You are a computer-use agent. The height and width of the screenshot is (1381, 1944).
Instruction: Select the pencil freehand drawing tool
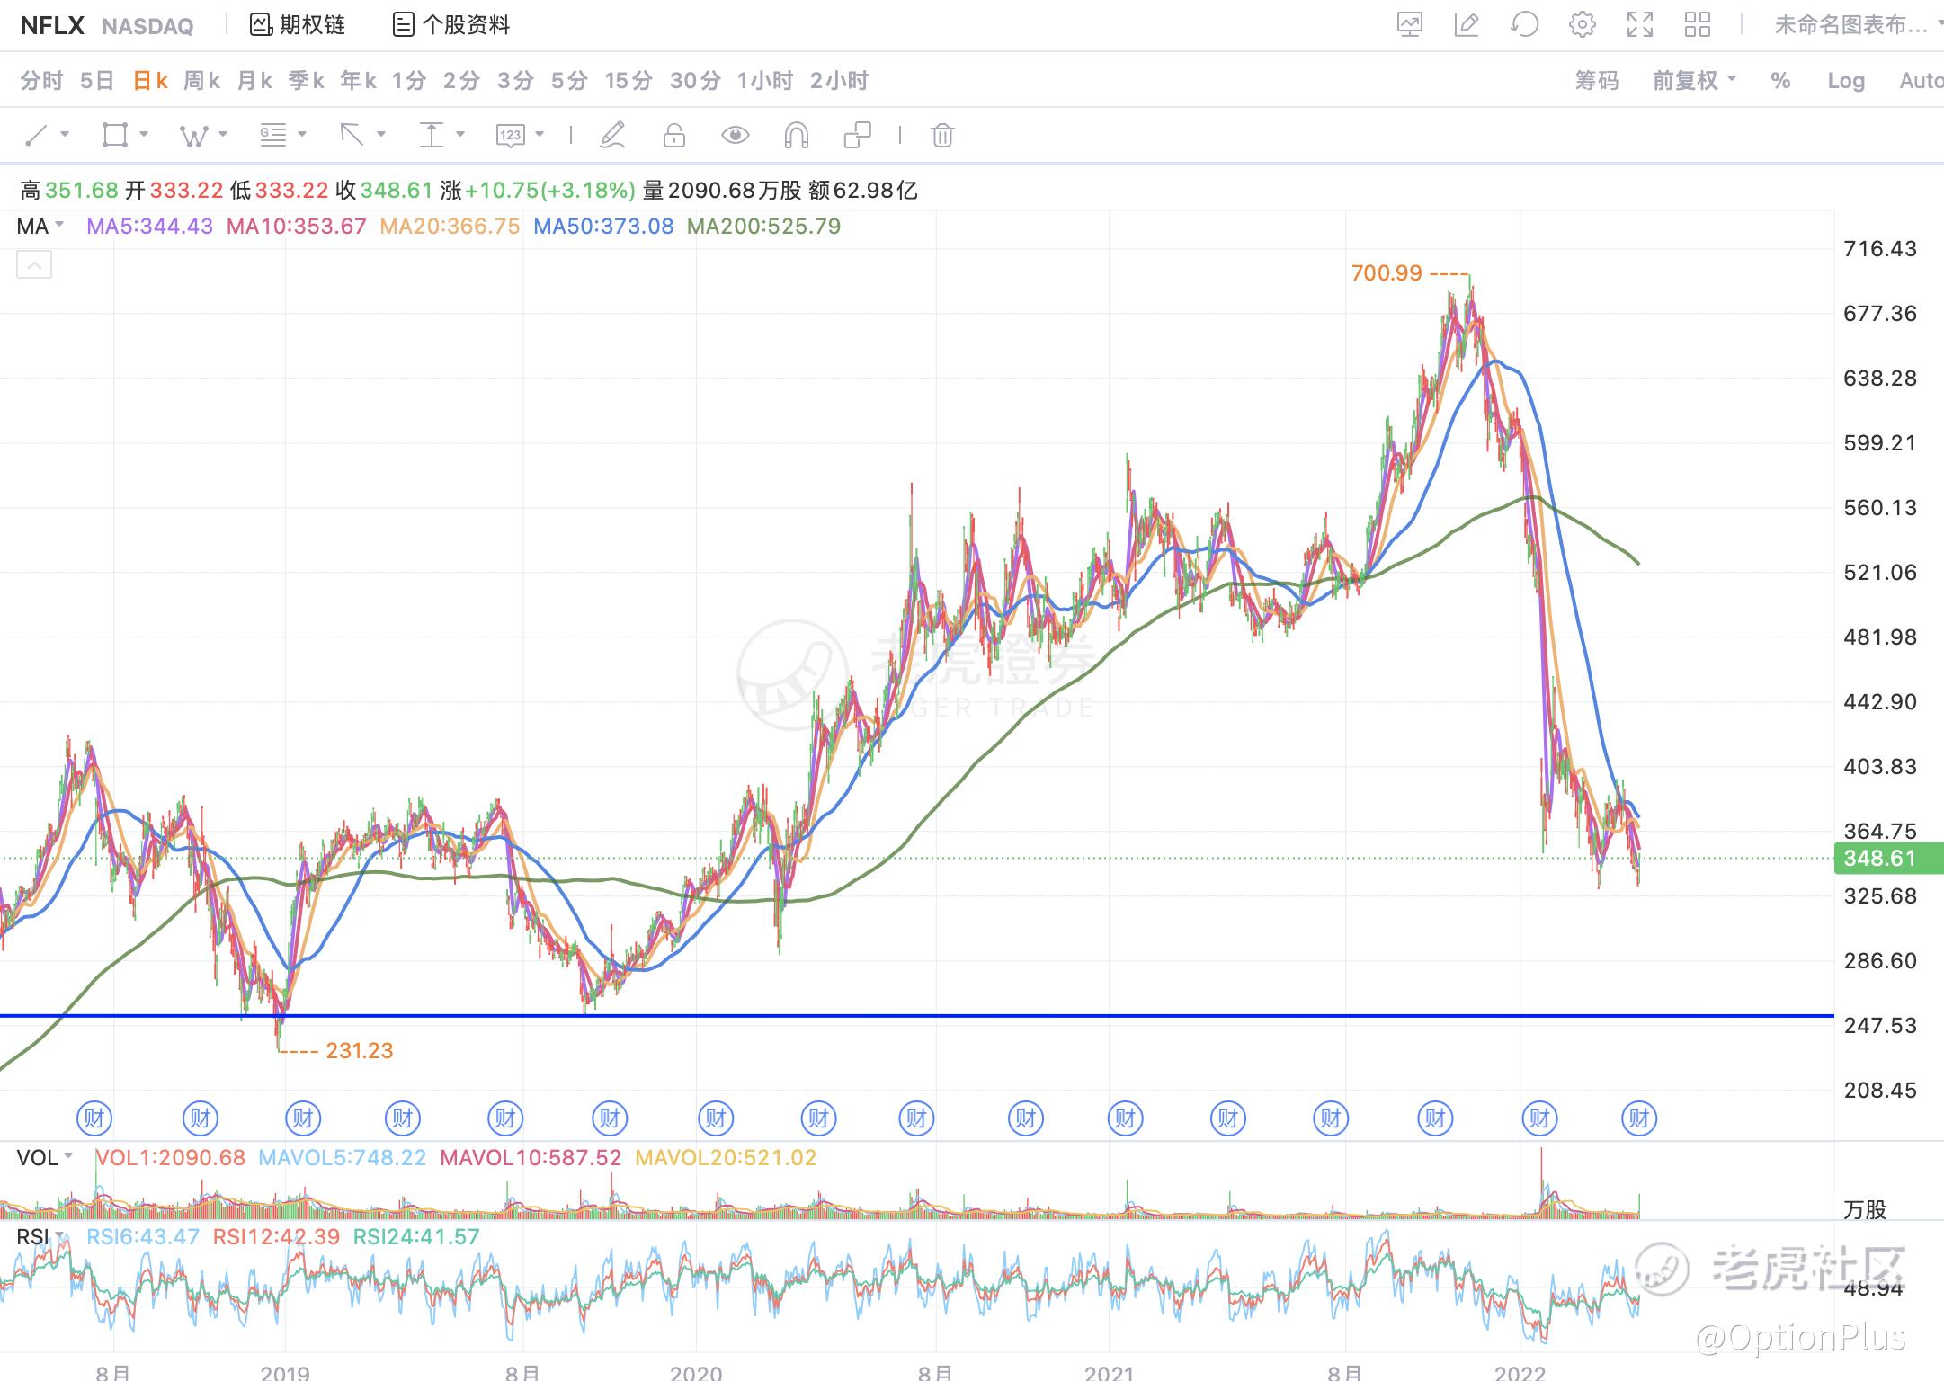pyautogui.click(x=612, y=136)
